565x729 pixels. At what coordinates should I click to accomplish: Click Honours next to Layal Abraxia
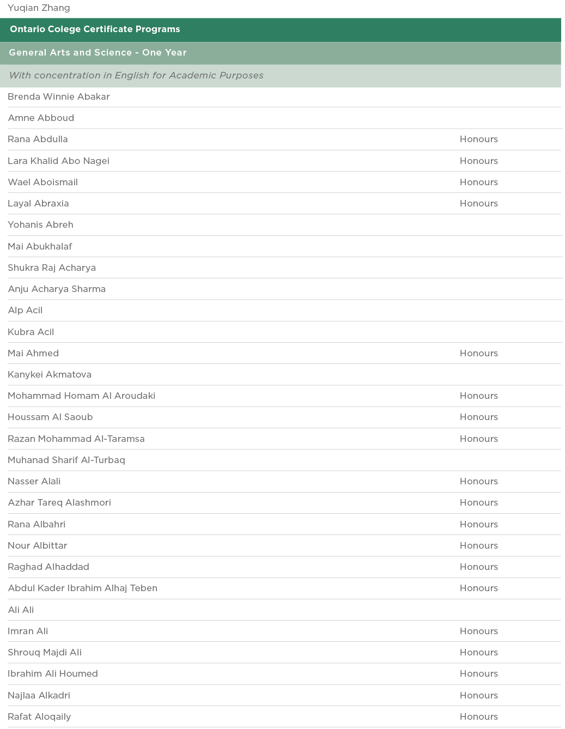[x=478, y=204]
